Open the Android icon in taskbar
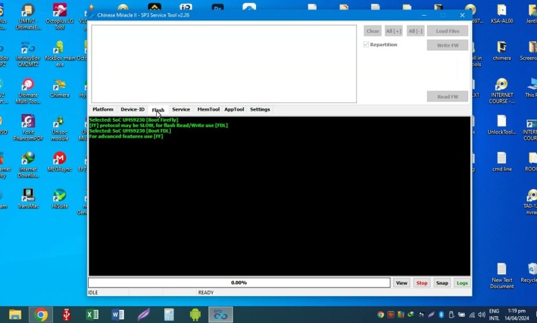537x323 pixels. (x=195, y=315)
